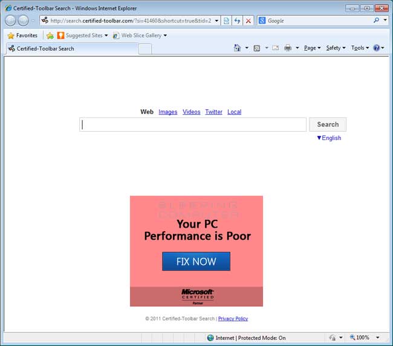Screen dimensions: 393x346
Task: Click the Internet Protected Mode status text
Action: coord(250,338)
